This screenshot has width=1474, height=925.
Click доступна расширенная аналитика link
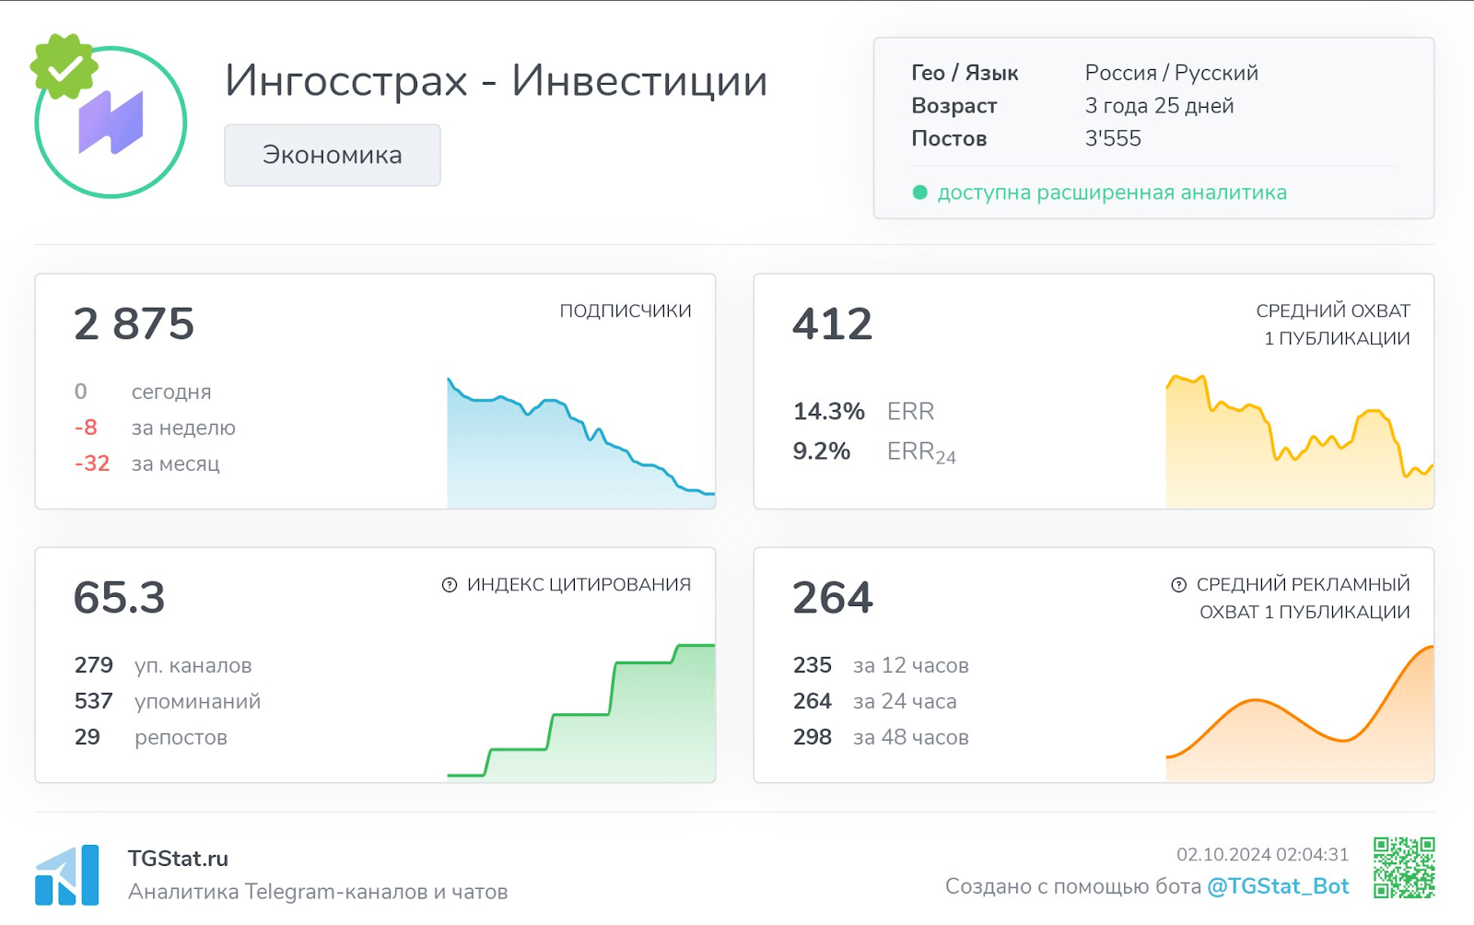pyautogui.click(x=1112, y=193)
